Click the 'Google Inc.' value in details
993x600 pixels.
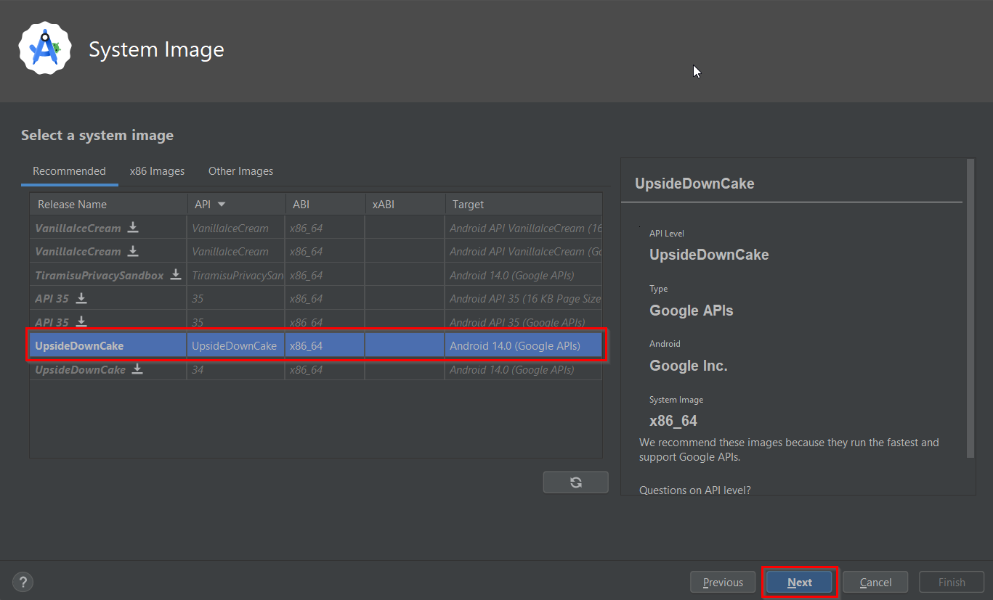688,366
